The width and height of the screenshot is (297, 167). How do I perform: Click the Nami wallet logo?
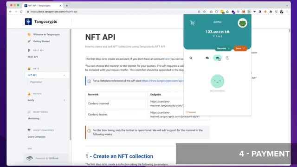(192, 23)
